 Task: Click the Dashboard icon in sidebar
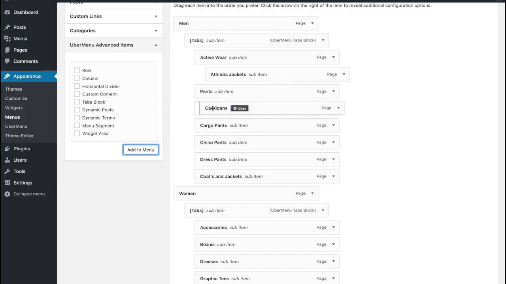pyautogui.click(x=7, y=12)
